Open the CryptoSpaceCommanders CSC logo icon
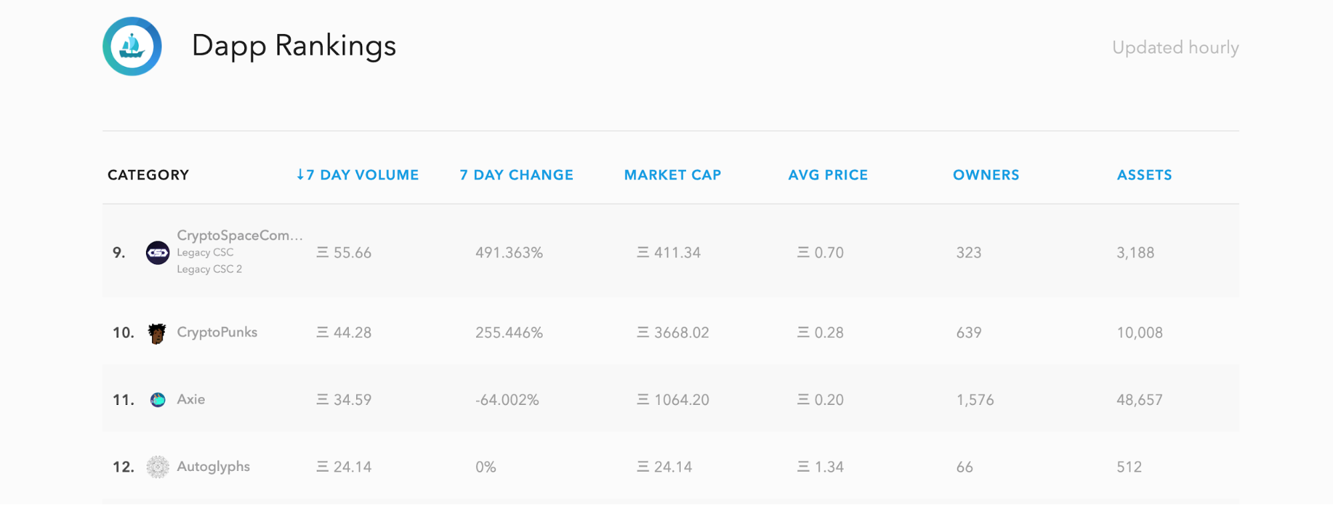 click(157, 253)
